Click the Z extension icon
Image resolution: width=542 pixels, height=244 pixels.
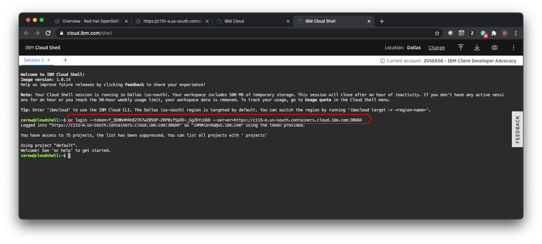tap(472, 33)
